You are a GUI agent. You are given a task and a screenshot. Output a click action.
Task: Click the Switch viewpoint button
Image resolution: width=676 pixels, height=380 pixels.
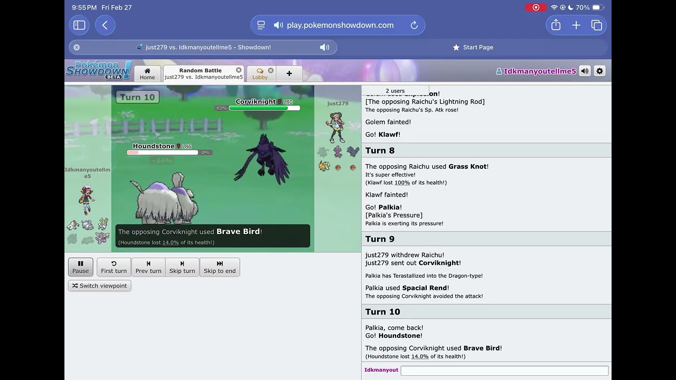pyautogui.click(x=100, y=286)
